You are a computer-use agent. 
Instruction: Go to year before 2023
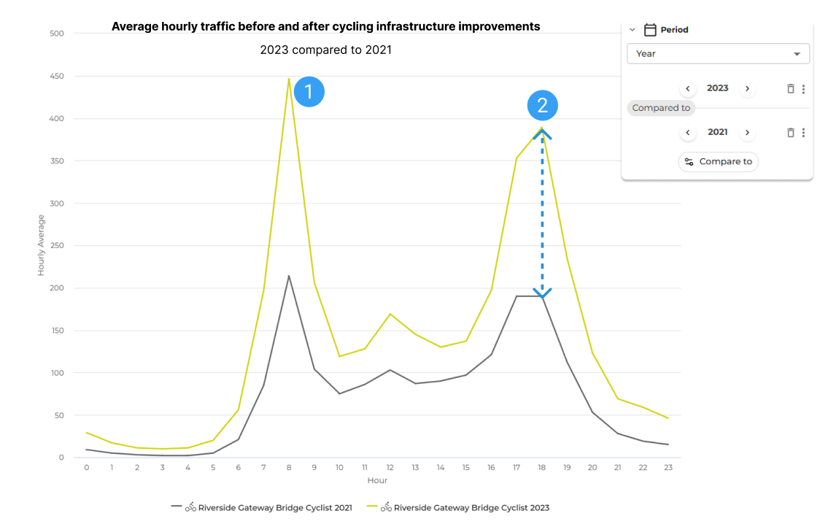coord(688,89)
